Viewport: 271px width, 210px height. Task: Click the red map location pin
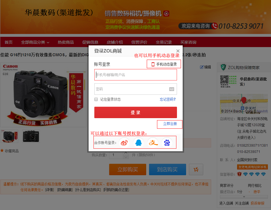pos(244,100)
